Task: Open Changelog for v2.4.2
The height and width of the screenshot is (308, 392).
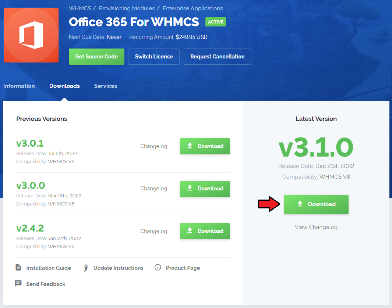Action: point(153,231)
